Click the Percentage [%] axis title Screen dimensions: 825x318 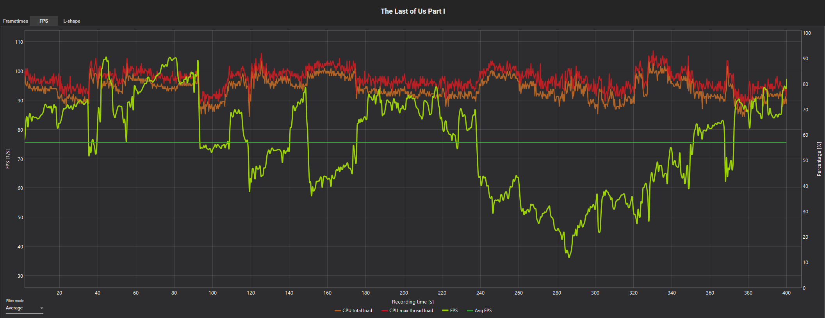pos(819,159)
